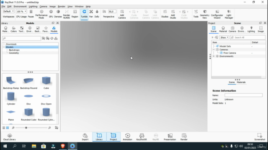Open Geometry View
Viewport: 268px width, 150px height.
point(205,14)
